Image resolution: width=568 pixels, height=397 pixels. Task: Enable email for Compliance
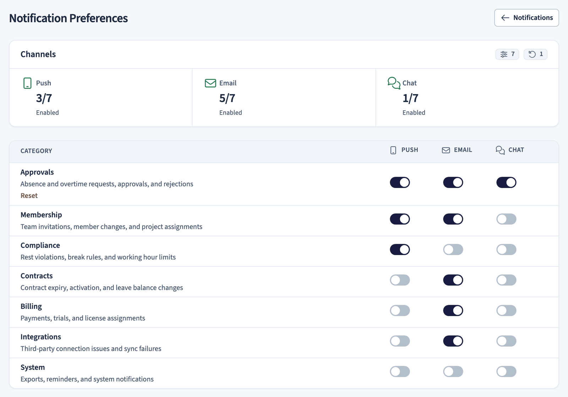pyautogui.click(x=453, y=249)
